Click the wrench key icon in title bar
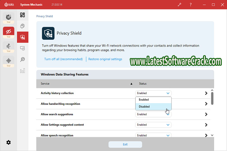This screenshot has height=151, width=227. click(x=179, y=5)
